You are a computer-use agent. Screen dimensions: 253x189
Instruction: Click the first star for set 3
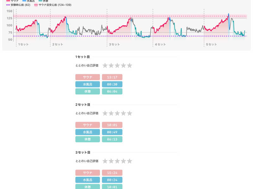click(105, 161)
